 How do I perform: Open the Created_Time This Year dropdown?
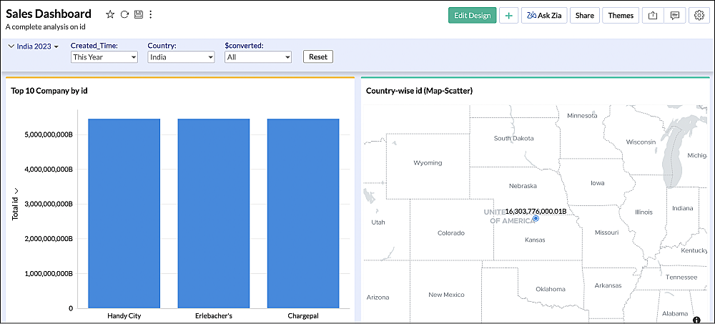(x=104, y=57)
